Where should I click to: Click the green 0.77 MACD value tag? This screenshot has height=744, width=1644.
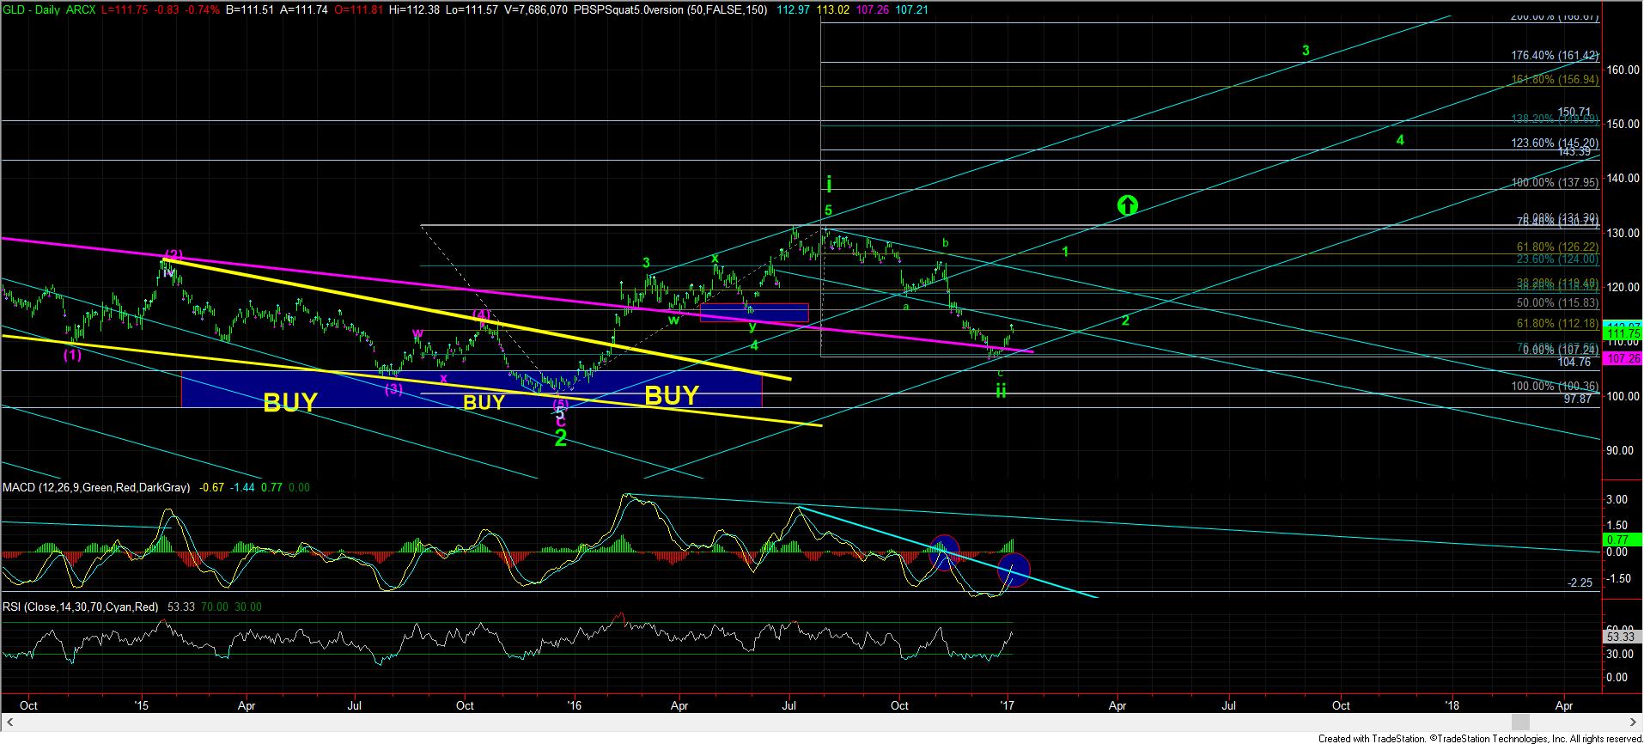(1623, 539)
